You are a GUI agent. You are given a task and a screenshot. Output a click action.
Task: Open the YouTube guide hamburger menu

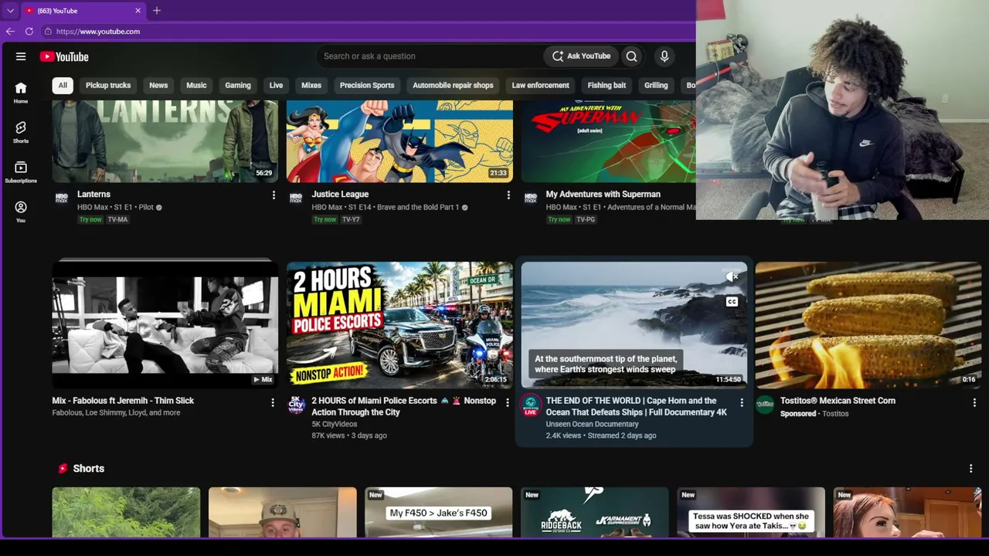21,56
